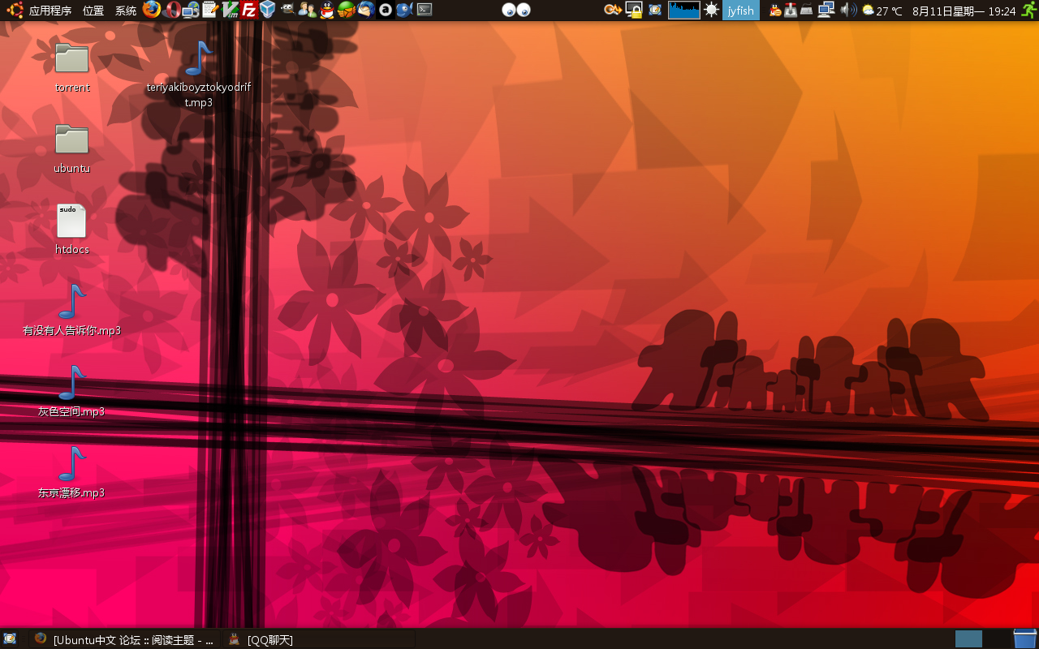1039x649 pixels.
Task: Open the screenshot applet icon
Action: click(x=655, y=10)
